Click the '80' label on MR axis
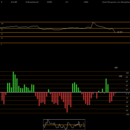Image resolution: width=130 pixels, height=130 pixels. [x=127, y=77]
